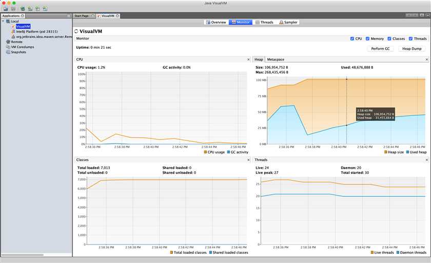Viewport: 431px width, 263px height.
Task: Open the Threads tab
Action: [264, 22]
